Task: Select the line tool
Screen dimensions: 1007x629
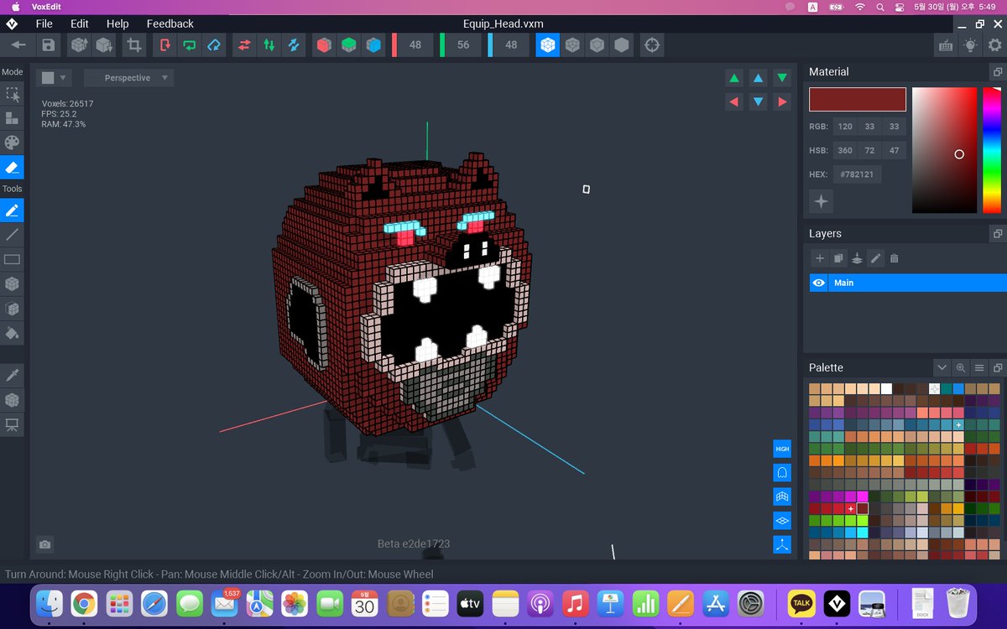Action: pos(12,235)
